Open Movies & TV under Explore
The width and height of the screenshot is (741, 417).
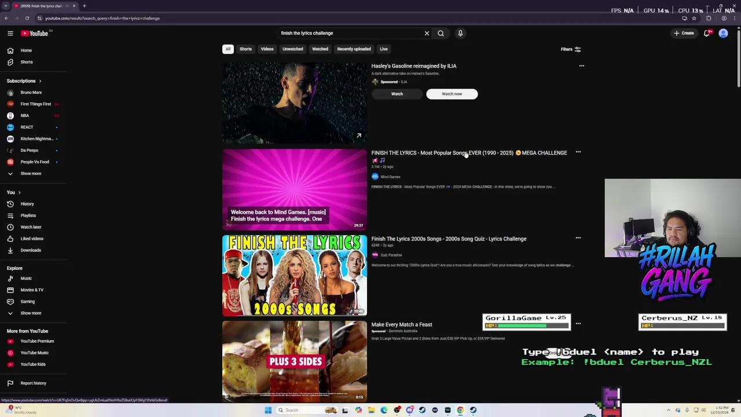[x=33, y=290]
